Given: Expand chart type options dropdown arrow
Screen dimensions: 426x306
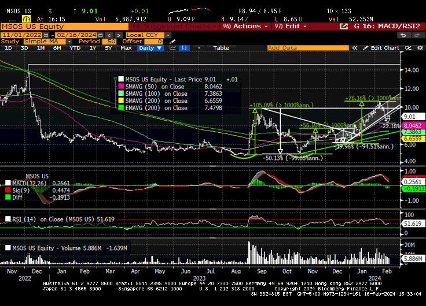Looking at the screenshot, I should tap(199, 48).
